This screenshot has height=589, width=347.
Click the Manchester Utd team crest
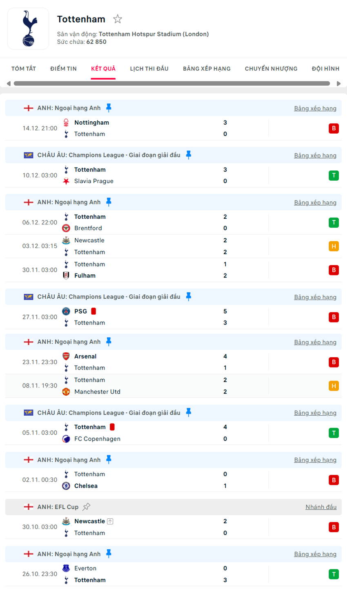pyautogui.click(x=66, y=392)
